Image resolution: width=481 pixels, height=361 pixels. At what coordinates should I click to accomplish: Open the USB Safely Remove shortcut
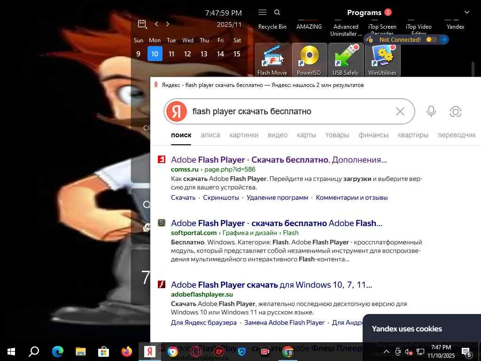(x=346, y=60)
